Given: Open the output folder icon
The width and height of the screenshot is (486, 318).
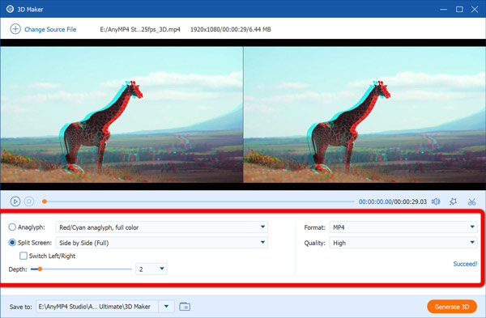Looking at the screenshot, I should coord(185,307).
